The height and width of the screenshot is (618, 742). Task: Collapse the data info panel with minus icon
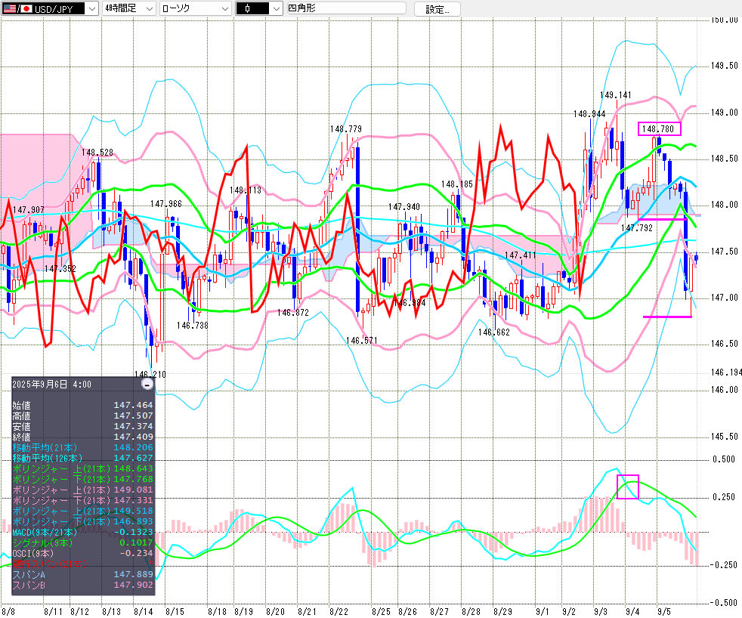pos(147,385)
